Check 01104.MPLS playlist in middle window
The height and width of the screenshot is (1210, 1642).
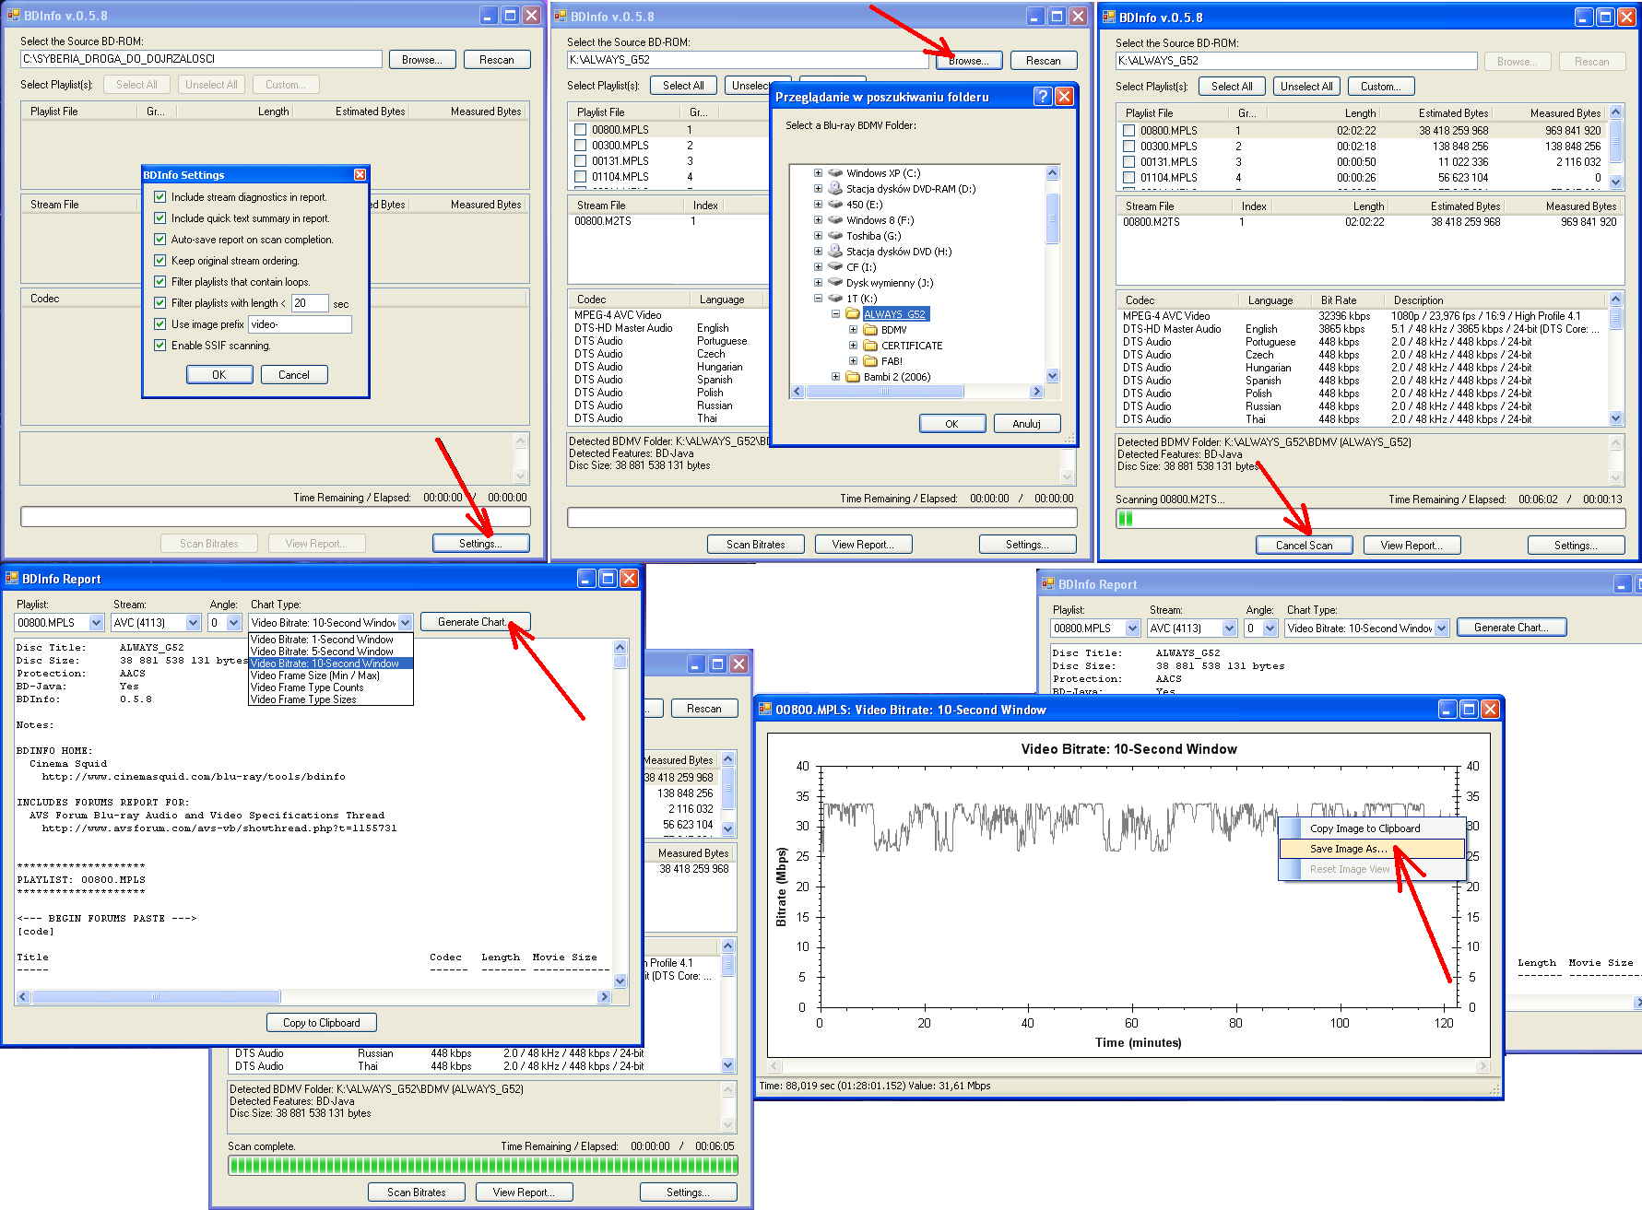pos(581,177)
